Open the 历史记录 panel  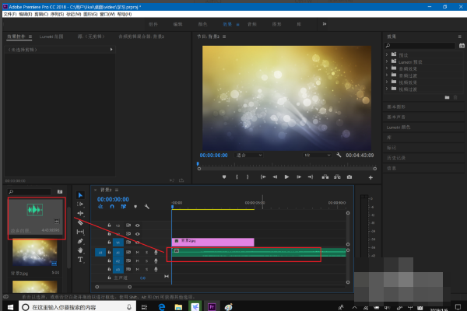pos(395,158)
